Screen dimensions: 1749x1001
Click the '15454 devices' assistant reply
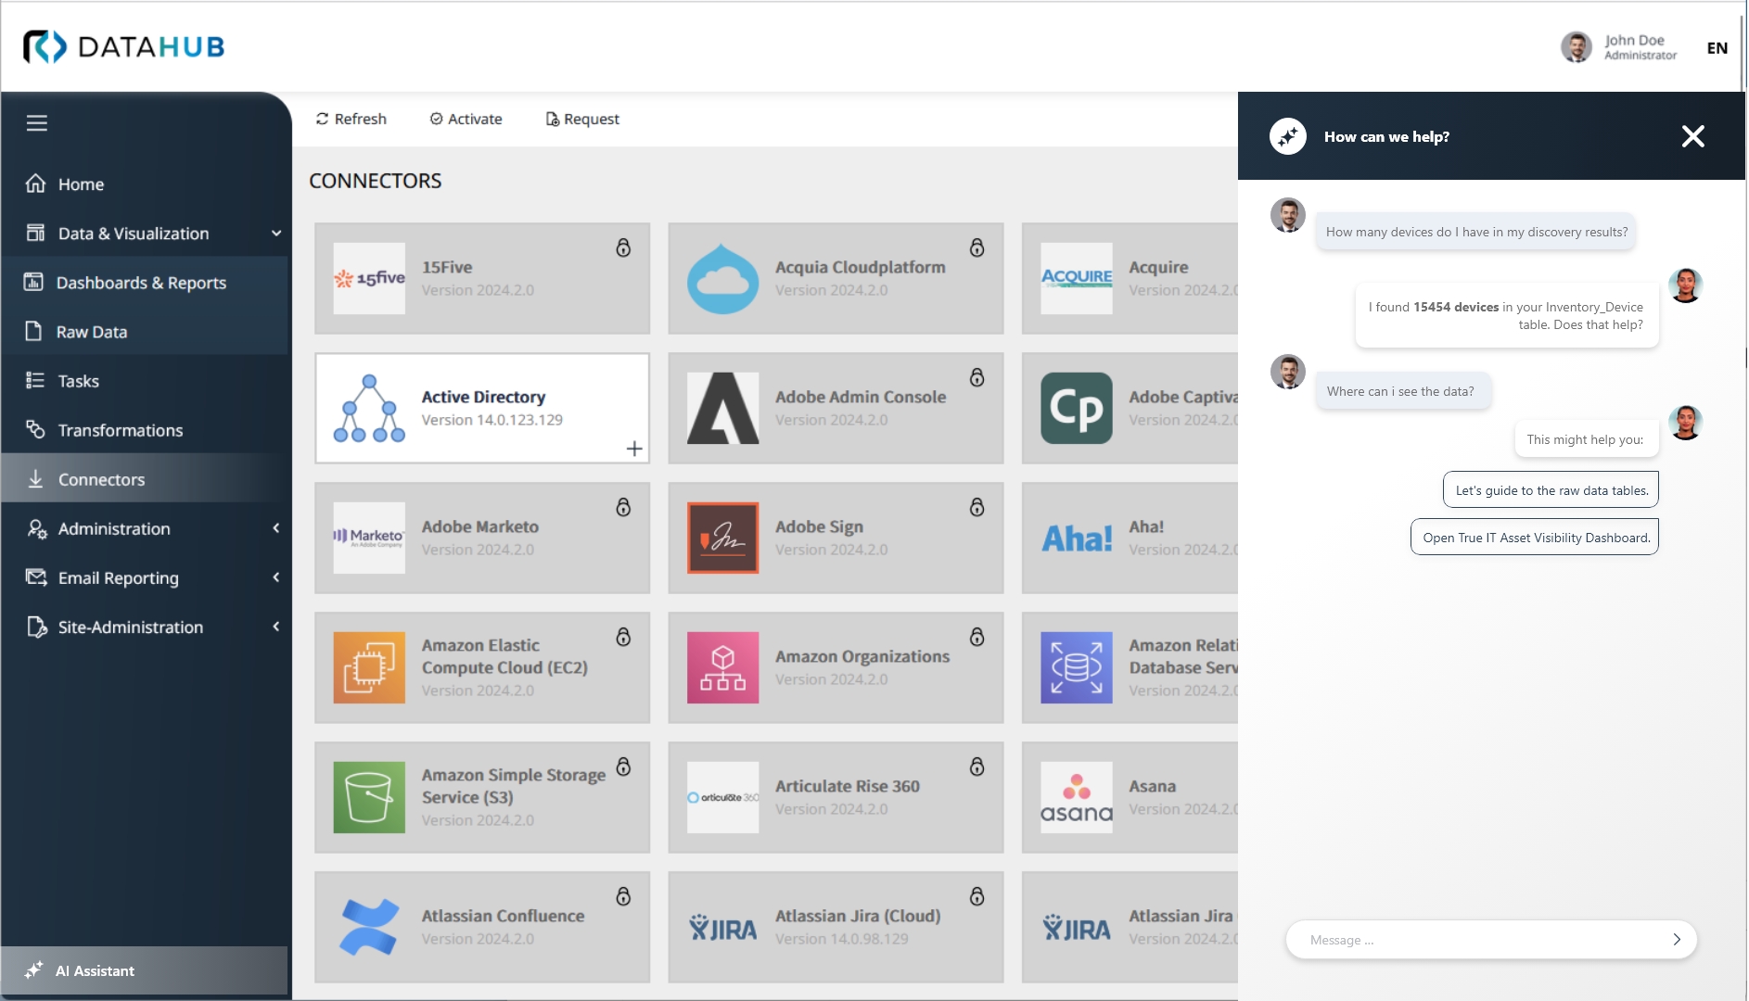(x=1506, y=316)
